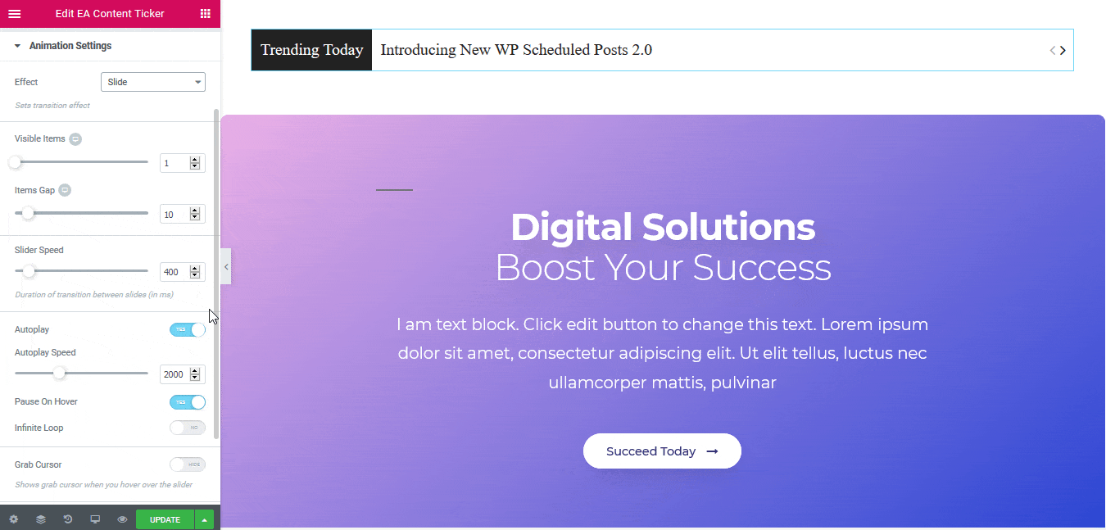The height and width of the screenshot is (530, 1106).
Task: Click the Succeed Today button
Action: point(662,451)
